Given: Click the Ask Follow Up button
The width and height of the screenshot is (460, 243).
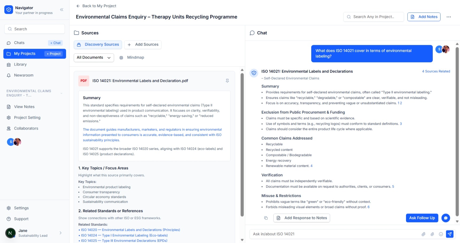Looking at the screenshot, I should tap(422, 218).
